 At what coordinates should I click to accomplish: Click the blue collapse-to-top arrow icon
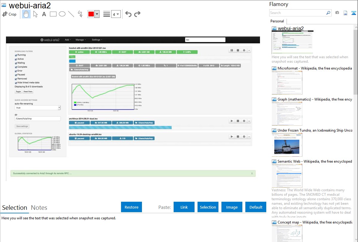(x=354, y=13)
